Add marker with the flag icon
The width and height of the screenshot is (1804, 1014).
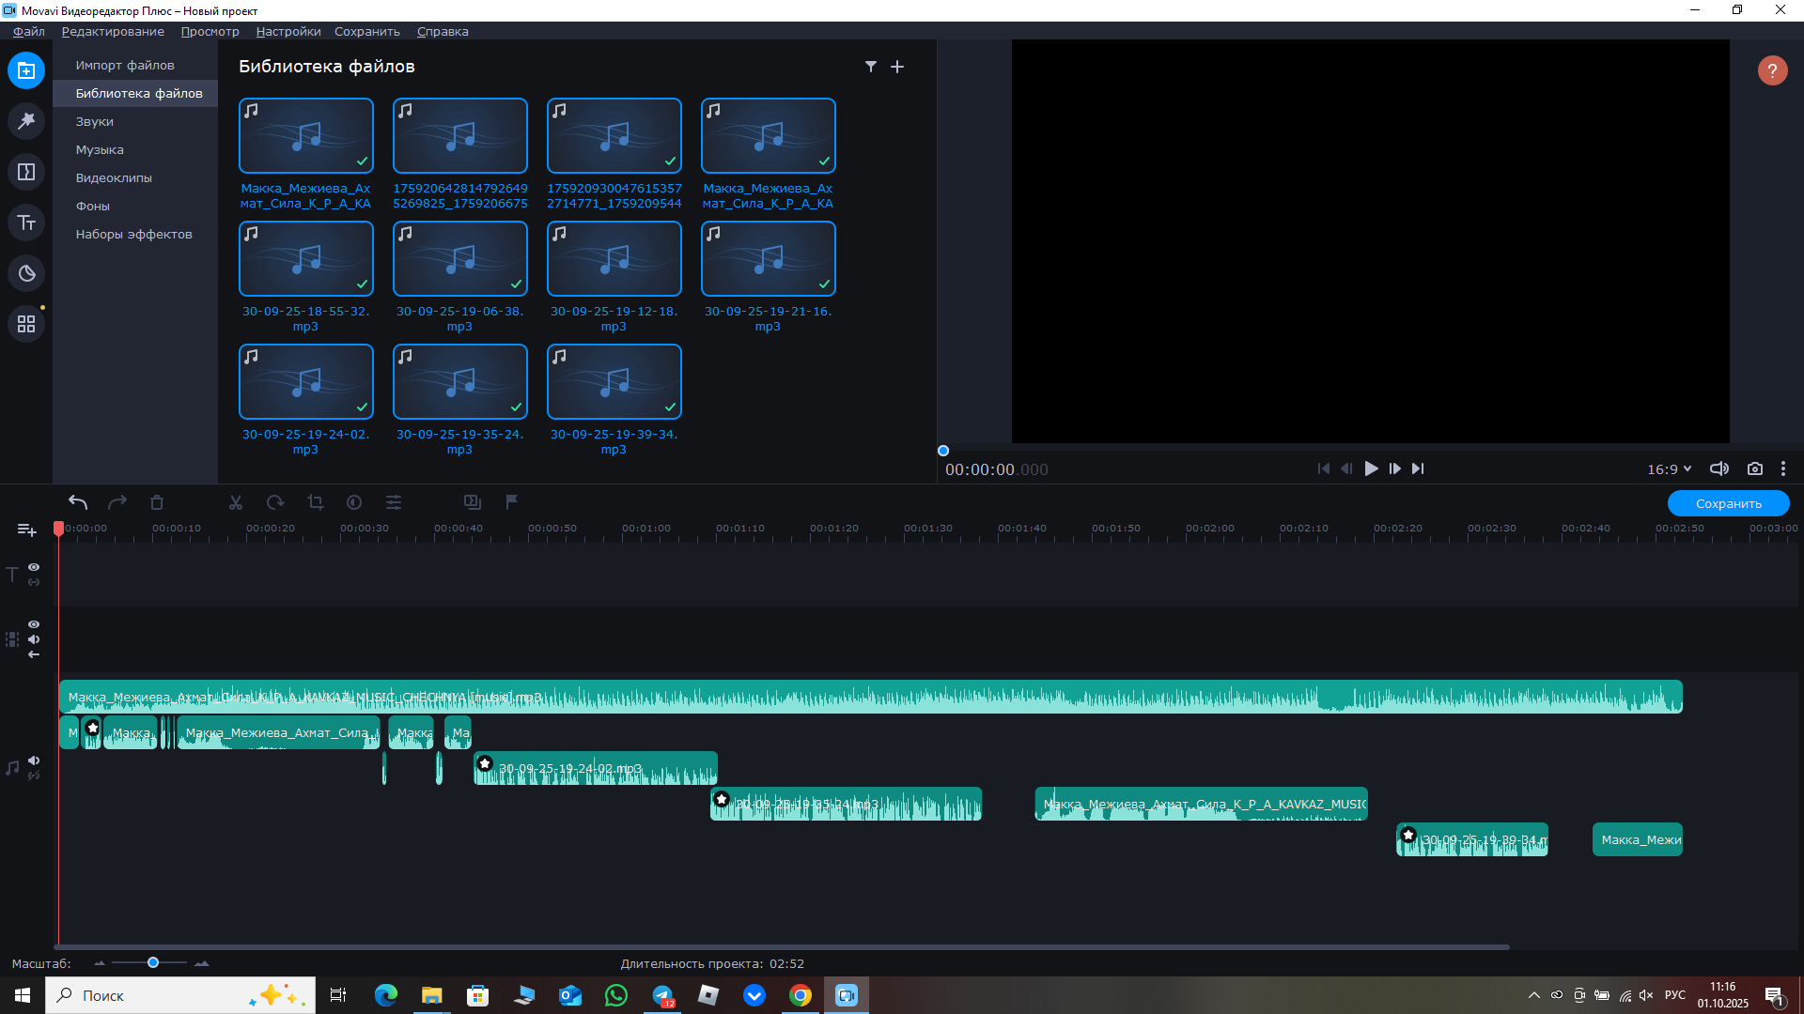pos(512,502)
